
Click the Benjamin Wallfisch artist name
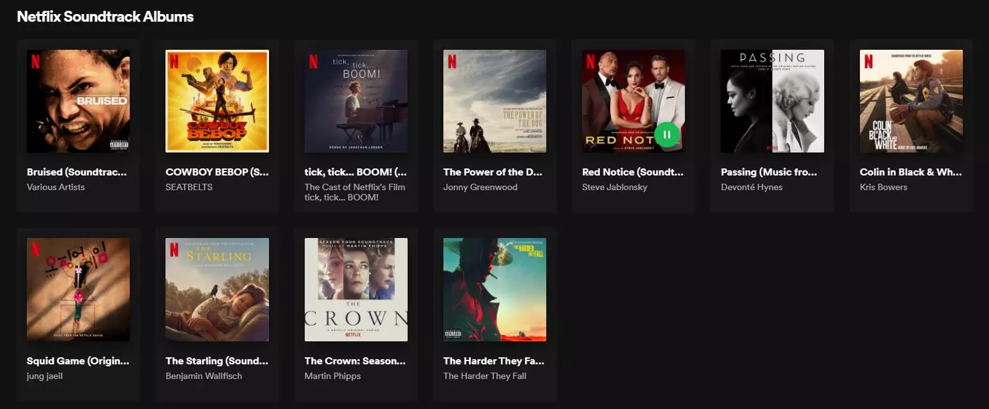tap(204, 376)
